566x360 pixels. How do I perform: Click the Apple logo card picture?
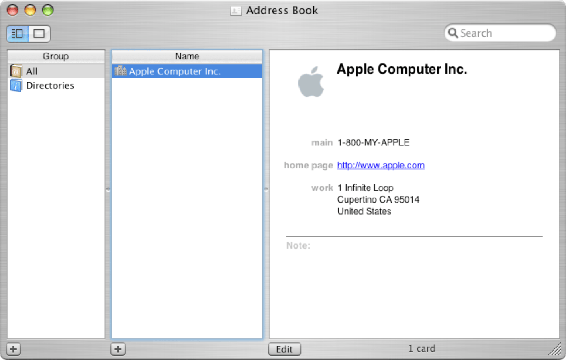[311, 82]
